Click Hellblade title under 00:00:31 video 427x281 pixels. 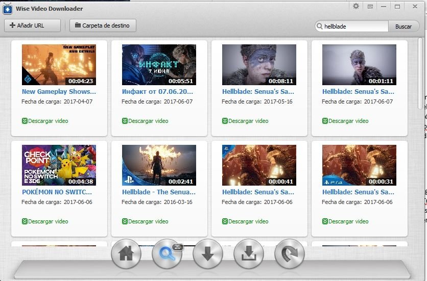point(358,192)
